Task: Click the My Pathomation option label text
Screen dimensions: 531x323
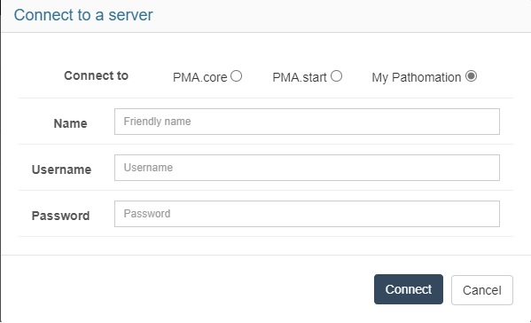Action: tap(417, 77)
